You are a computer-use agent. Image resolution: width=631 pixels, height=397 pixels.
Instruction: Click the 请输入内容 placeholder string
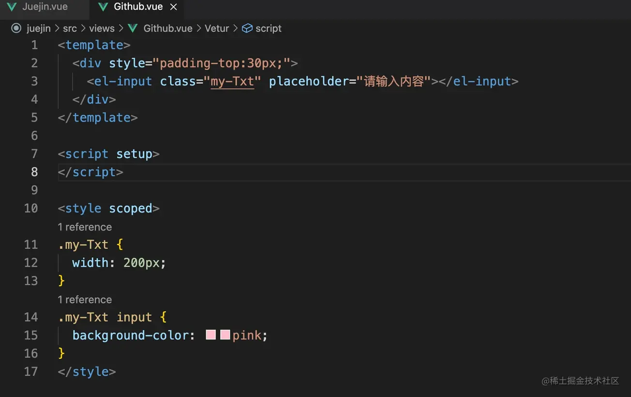click(x=394, y=81)
